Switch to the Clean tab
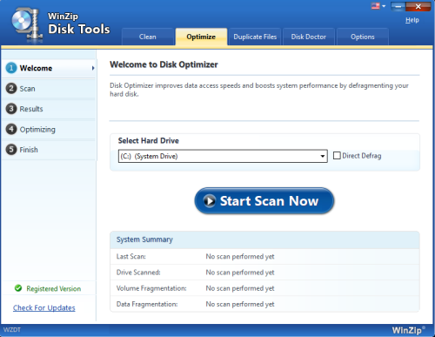435x337 pixels. (x=148, y=37)
